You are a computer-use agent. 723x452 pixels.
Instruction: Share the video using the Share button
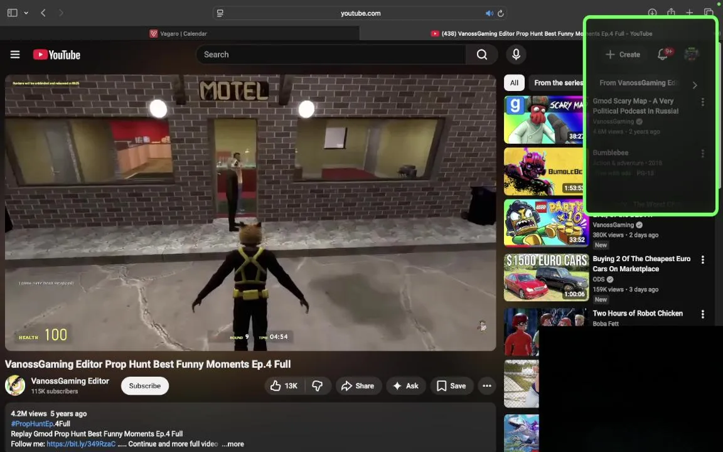coord(358,386)
